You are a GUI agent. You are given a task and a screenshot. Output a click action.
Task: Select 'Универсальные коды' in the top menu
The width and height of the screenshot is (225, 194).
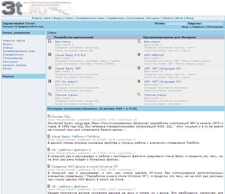click(90, 18)
